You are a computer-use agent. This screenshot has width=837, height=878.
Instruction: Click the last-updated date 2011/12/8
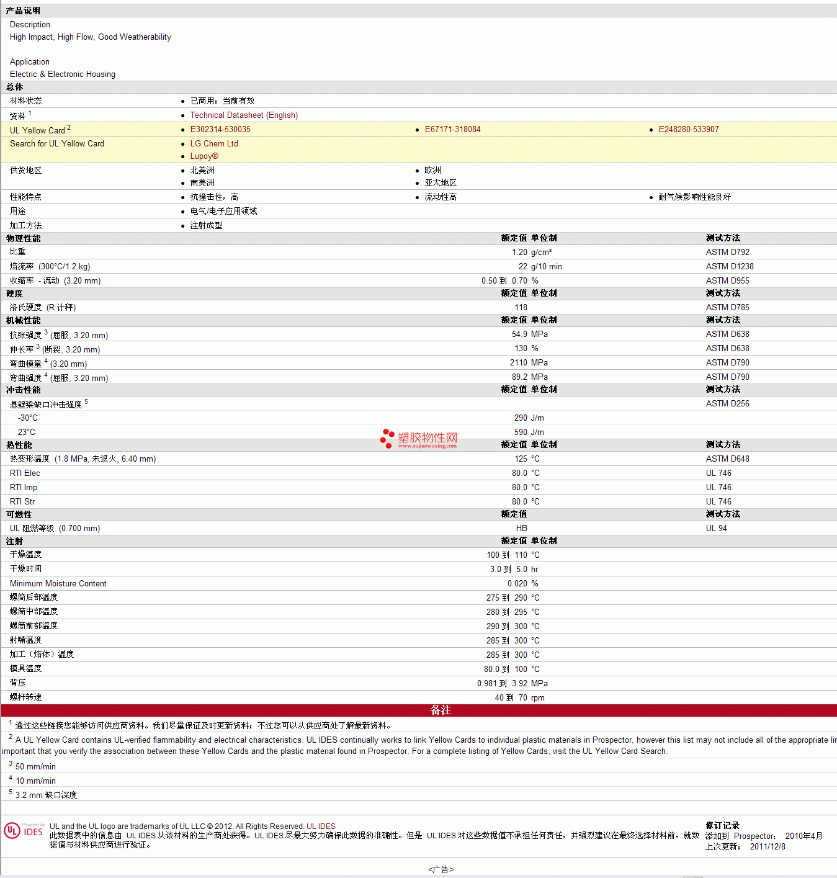click(x=768, y=847)
